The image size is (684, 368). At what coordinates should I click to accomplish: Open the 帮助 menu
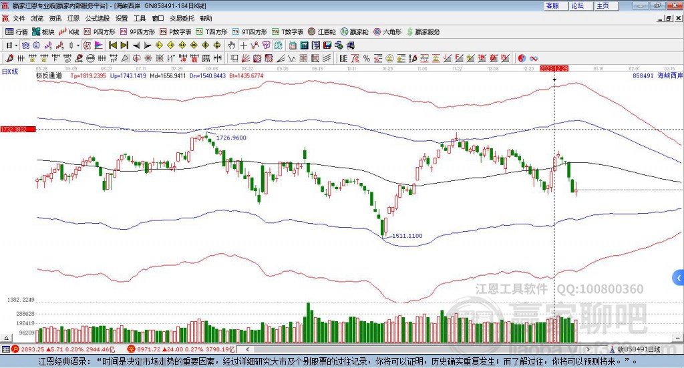pyautogui.click(x=206, y=18)
